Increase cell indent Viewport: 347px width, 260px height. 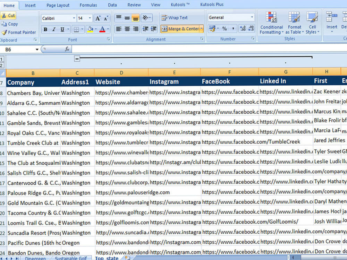point(154,29)
